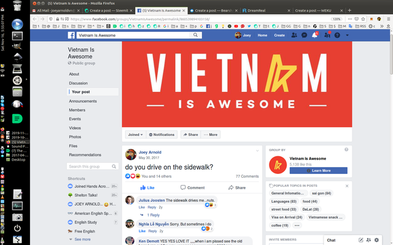
Task: Switch to the DreamReal tab
Action: coord(266,10)
